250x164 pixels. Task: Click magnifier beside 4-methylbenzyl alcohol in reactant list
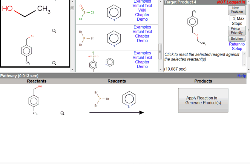(x=54, y=63)
